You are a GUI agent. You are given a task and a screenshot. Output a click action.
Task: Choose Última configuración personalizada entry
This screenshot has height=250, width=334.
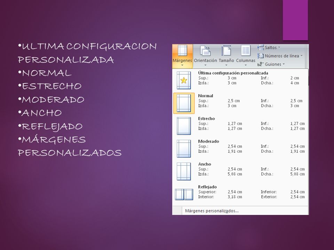coord(233,73)
